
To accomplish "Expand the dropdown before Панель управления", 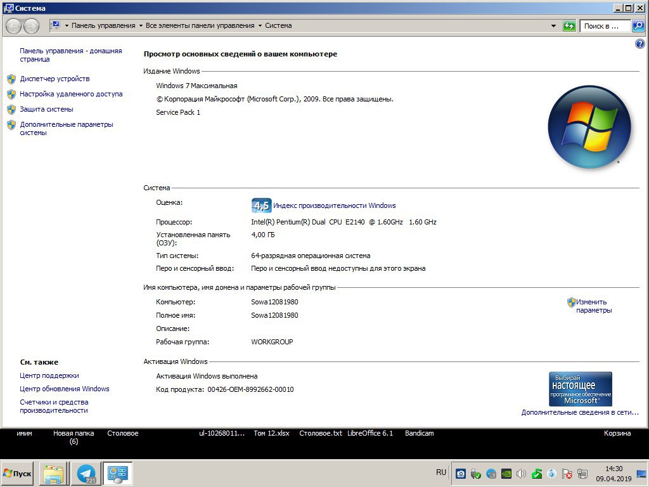I will click(x=67, y=25).
